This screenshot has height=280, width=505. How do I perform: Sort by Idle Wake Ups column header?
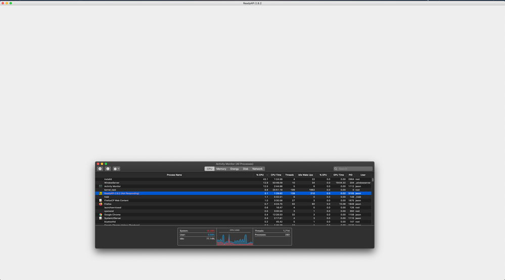click(x=306, y=175)
